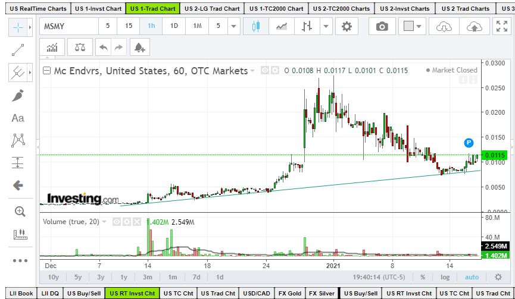Open the US 1-TC2000 Chart tab
The width and height of the screenshot is (515, 299).
click(x=276, y=8)
